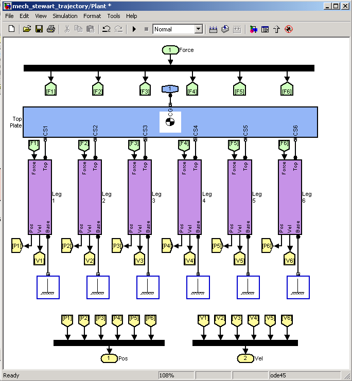352x381 pixels.
Task: Click the New model toolbar icon
Action: (x=11, y=29)
